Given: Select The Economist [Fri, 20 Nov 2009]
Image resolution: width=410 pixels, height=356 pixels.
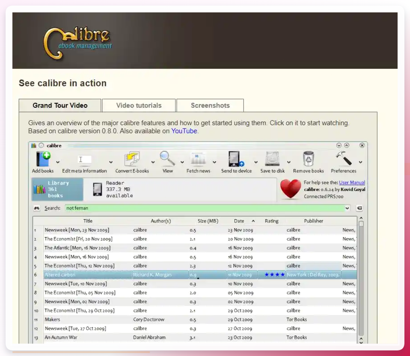Looking at the screenshot, I should click(x=195, y=239).
